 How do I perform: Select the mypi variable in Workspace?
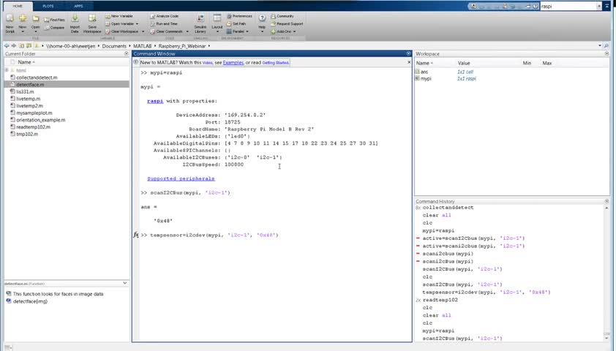coord(426,78)
